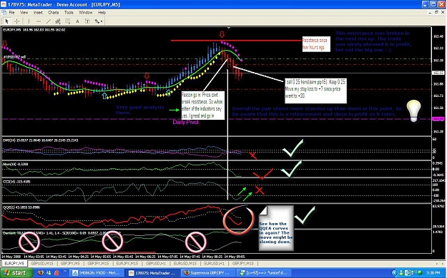Click the second quick launch icon

49,273
